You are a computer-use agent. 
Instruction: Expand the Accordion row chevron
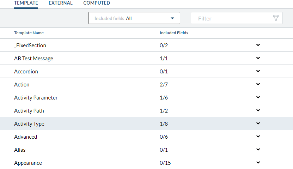click(258, 71)
